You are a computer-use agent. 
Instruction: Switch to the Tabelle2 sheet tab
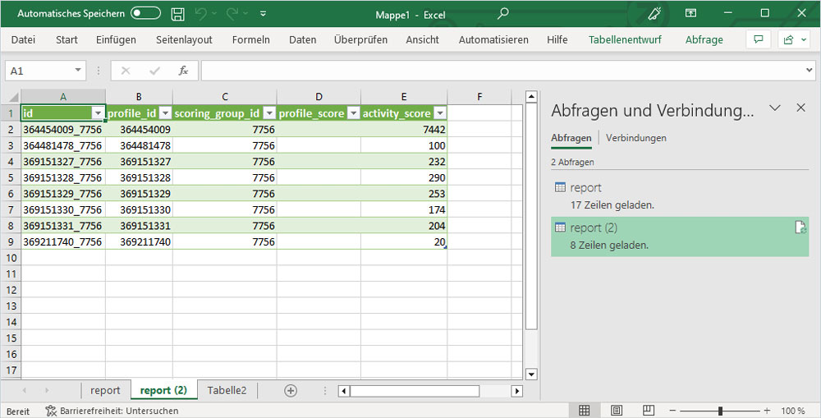(x=227, y=390)
